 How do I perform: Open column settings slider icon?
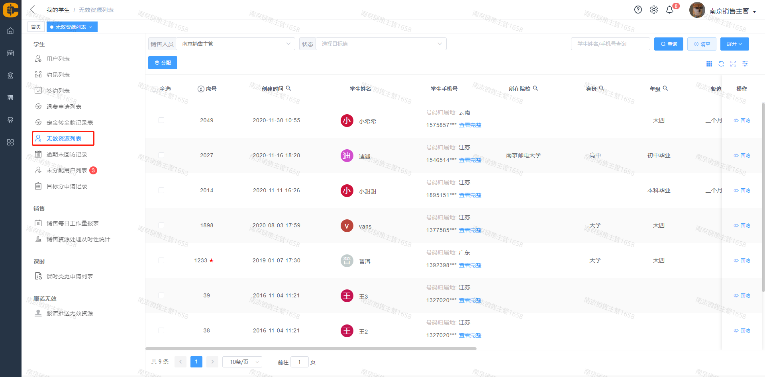tap(745, 64)
